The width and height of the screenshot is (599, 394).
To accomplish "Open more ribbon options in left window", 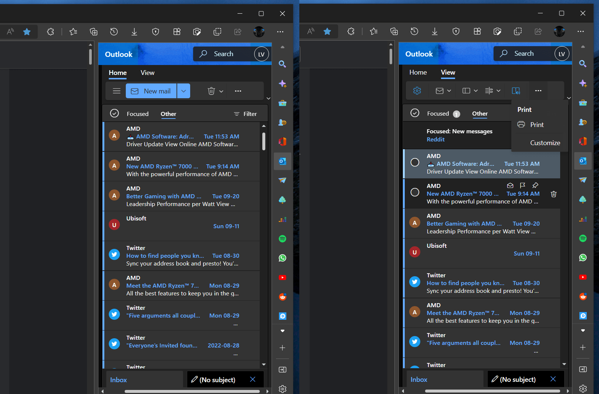I will 238,91.
